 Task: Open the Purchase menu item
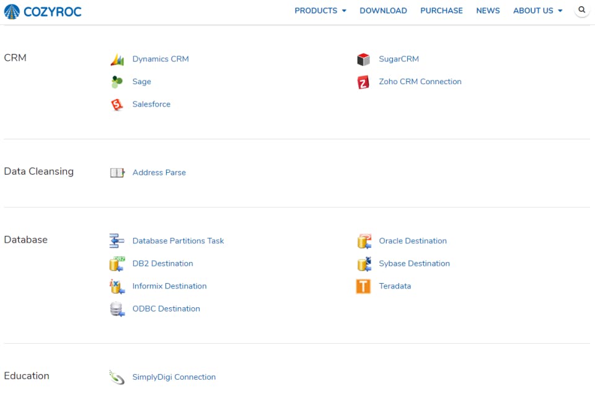click(441, 11)
